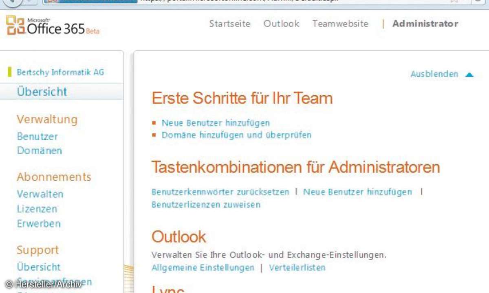The width and height of the screenshot is (489, 293).
Task: Click the Verwaltung sidebar heading
Action: (47, 119)
